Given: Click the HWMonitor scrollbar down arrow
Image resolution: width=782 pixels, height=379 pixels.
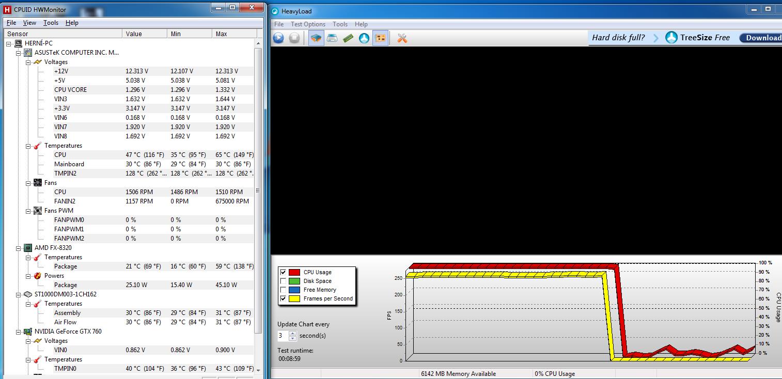Looking at the screenshot, I should pos(258,369).
